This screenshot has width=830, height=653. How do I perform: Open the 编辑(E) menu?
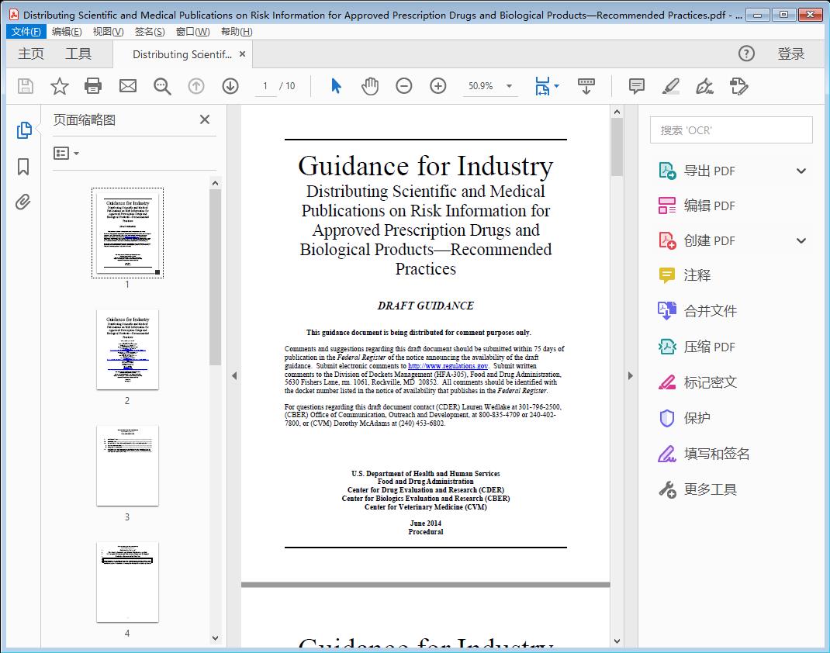[67, 32]
